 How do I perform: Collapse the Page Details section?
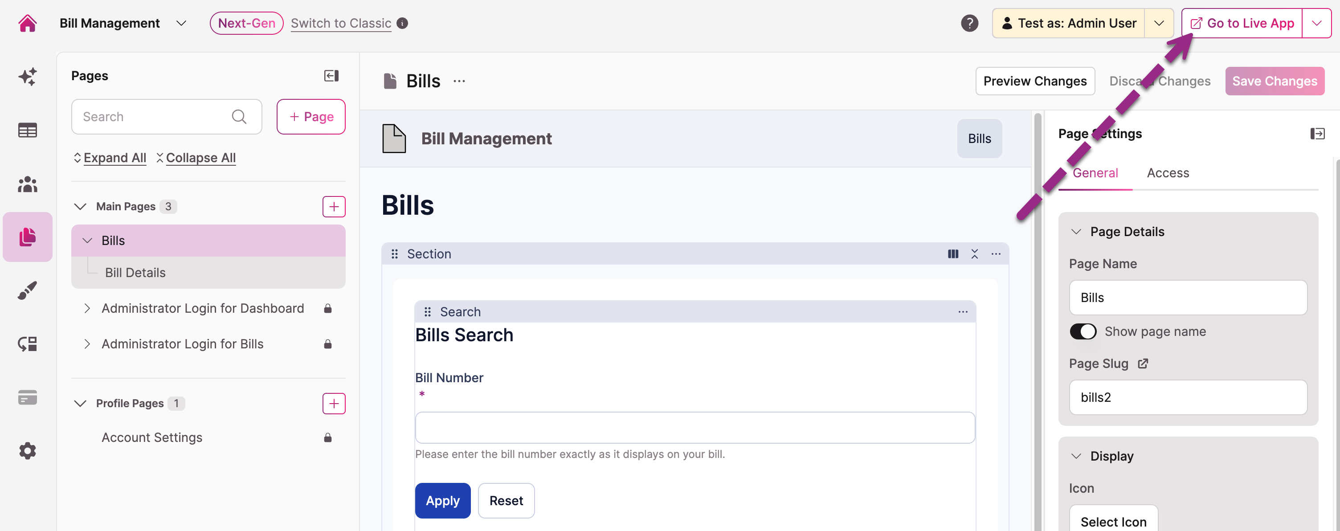pyautogui.click(x=1076, y=232)
